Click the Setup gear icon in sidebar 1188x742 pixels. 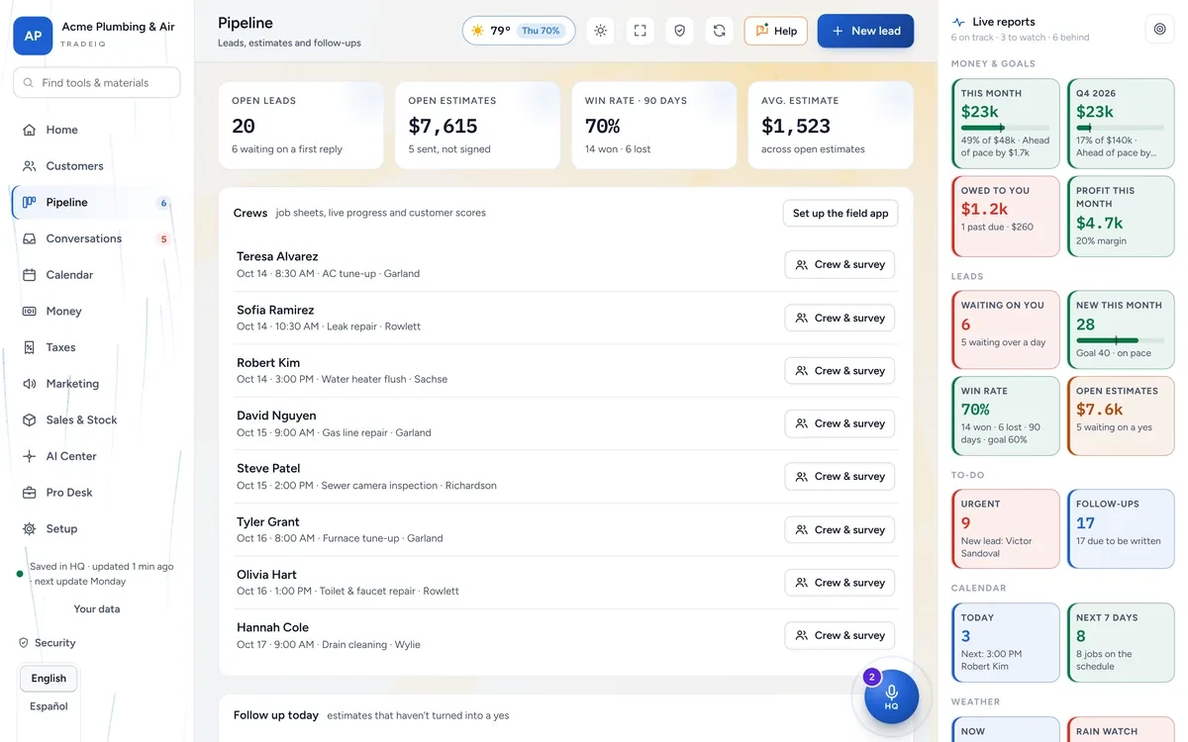coord(30,529)
